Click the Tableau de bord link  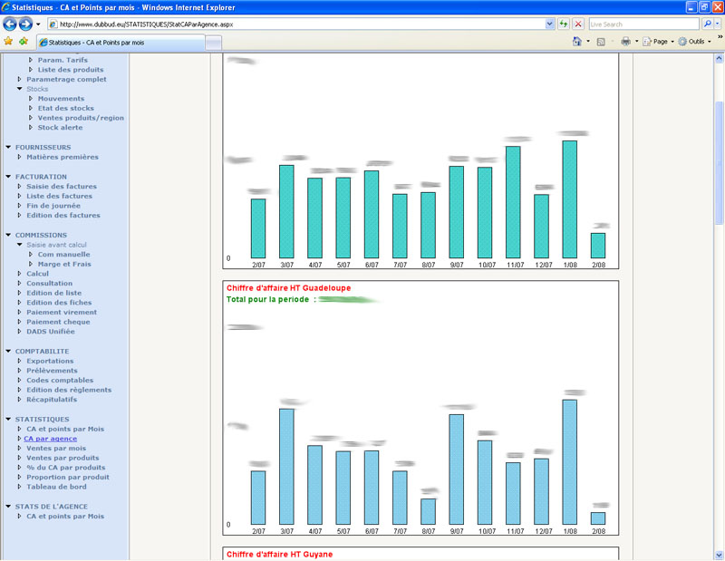tap(57, 487)
